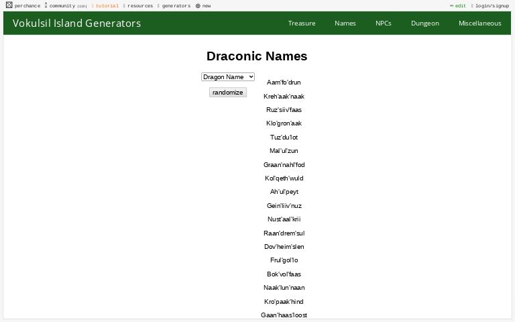Open the Dungeon menu
Image resolution: width=515 pixels, height=322 pixels.
[x=425, y=23]
